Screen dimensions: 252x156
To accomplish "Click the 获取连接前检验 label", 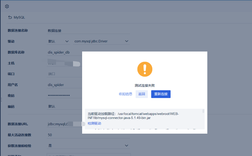I will coord(20,146).
